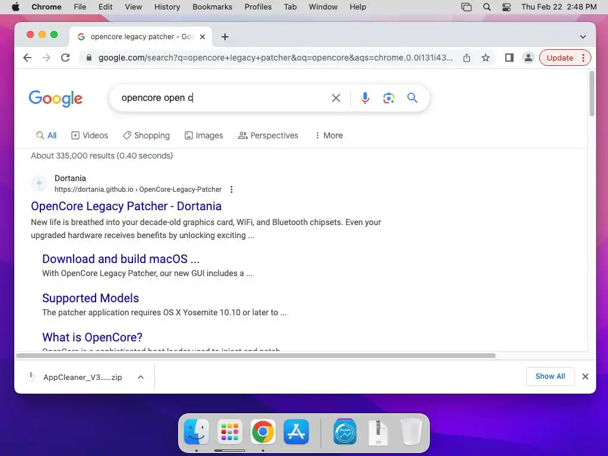Open App Store from the Dock
This screenshot has height=456, width=608.
pyautogui.click(x=296, y=432)
